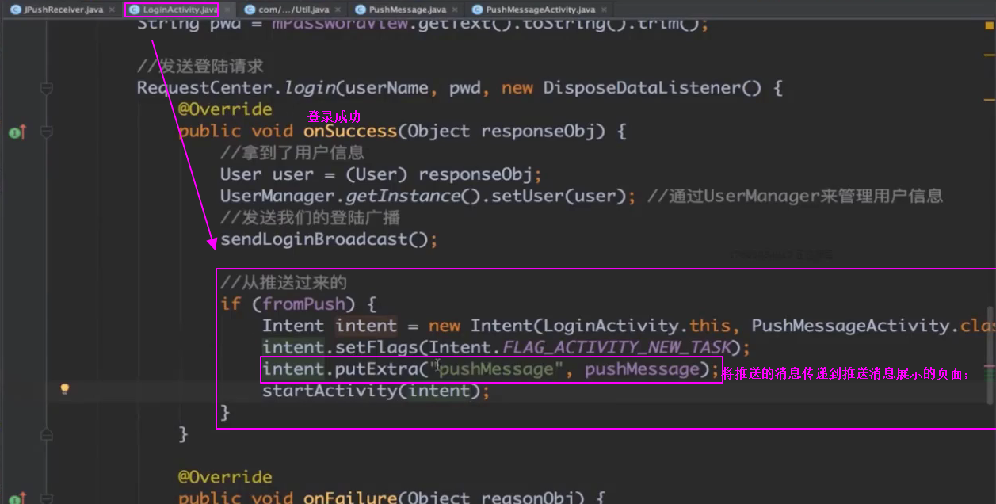Image resolution: width=996 pixels, height=504 pixels.
Task: Click the class icon on JPushReceiver.java tab
Action: tap(15, 10)
